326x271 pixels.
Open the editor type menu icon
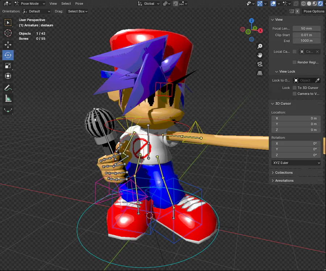point(7,4)
